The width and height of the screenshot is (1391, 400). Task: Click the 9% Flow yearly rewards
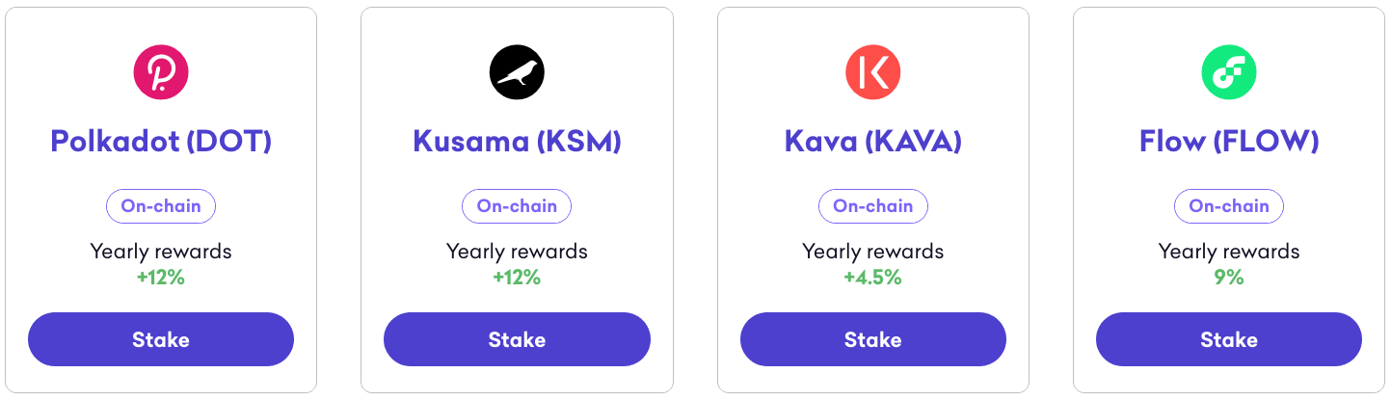click(1229, 278)
